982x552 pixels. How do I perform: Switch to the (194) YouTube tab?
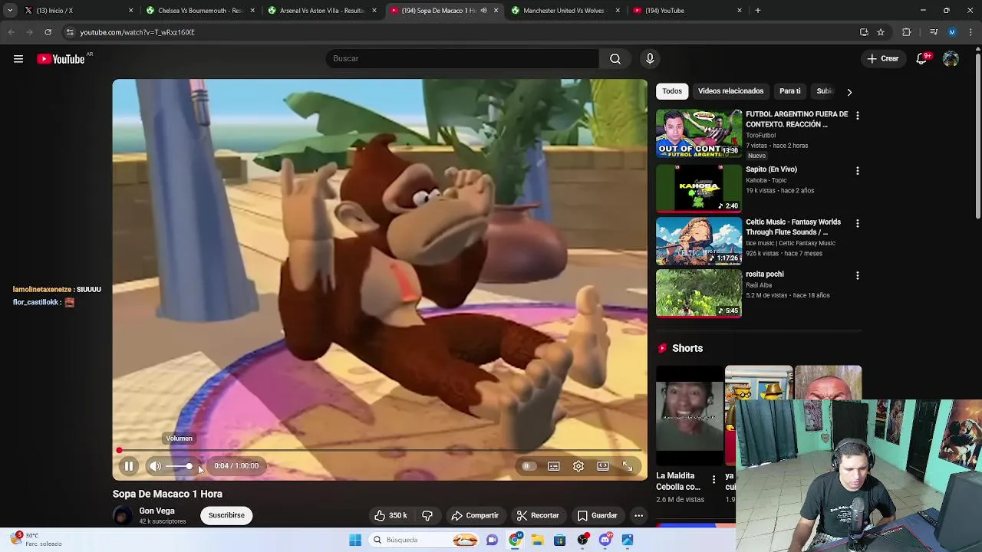click(687, 11)
